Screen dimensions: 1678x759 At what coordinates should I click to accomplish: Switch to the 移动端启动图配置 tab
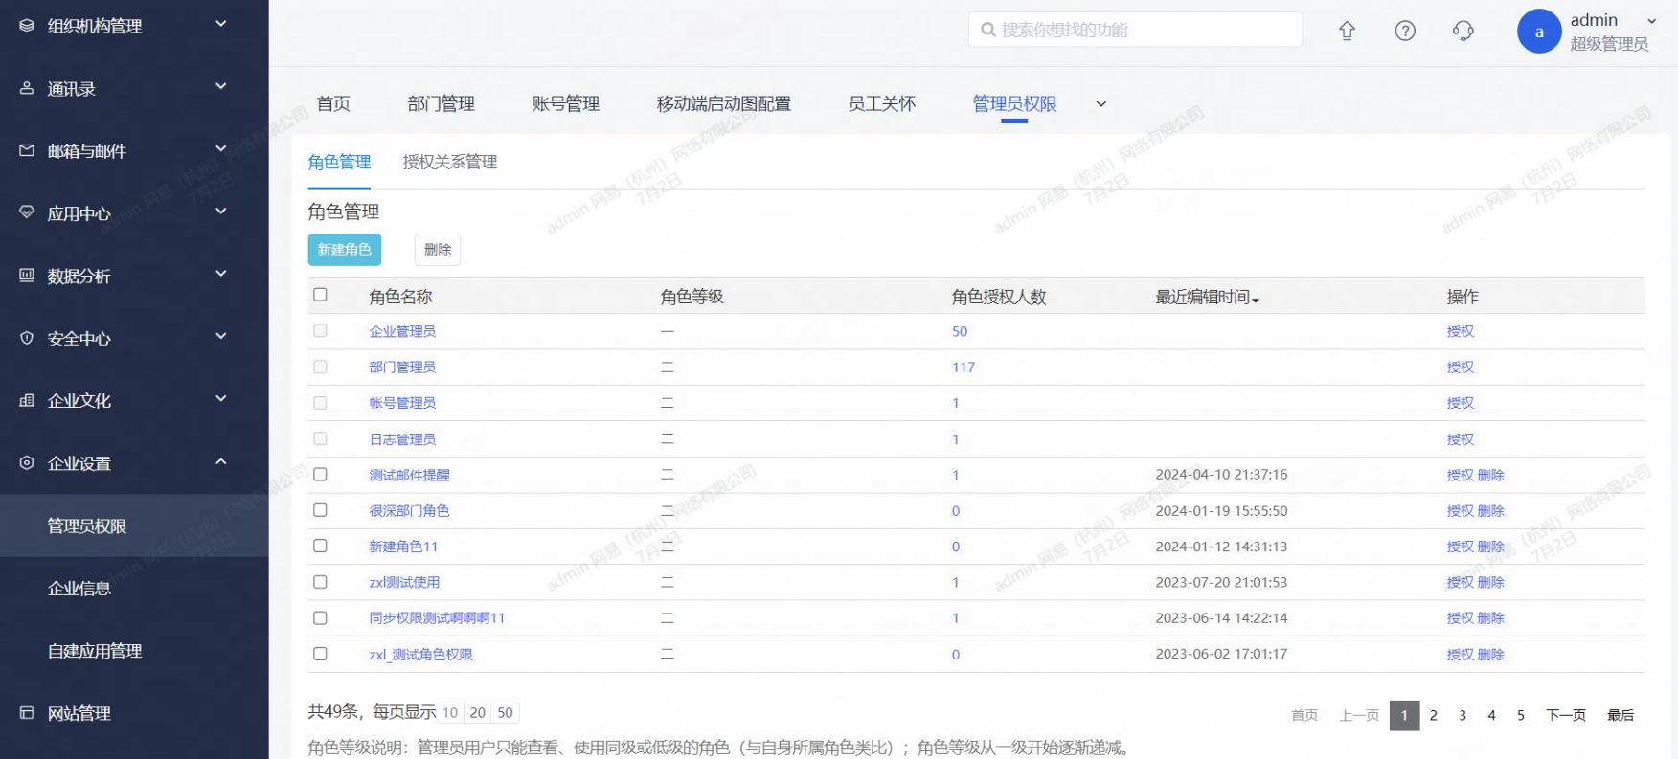pyautogui.click(x=724, y=103)
